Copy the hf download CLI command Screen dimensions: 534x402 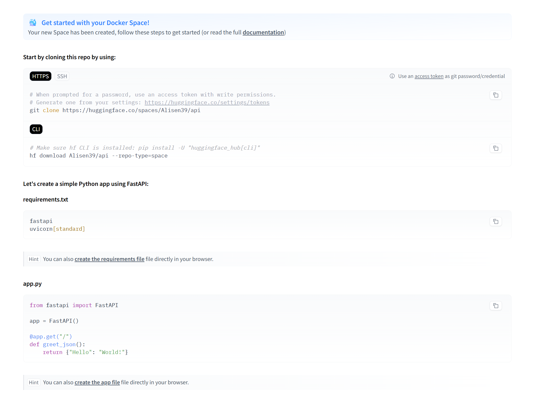click(x=495, y=148)
